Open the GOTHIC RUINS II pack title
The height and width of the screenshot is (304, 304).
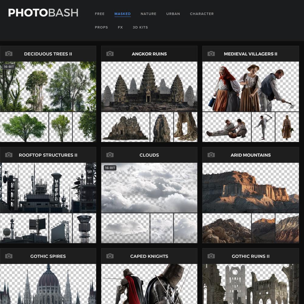(250, 256)
